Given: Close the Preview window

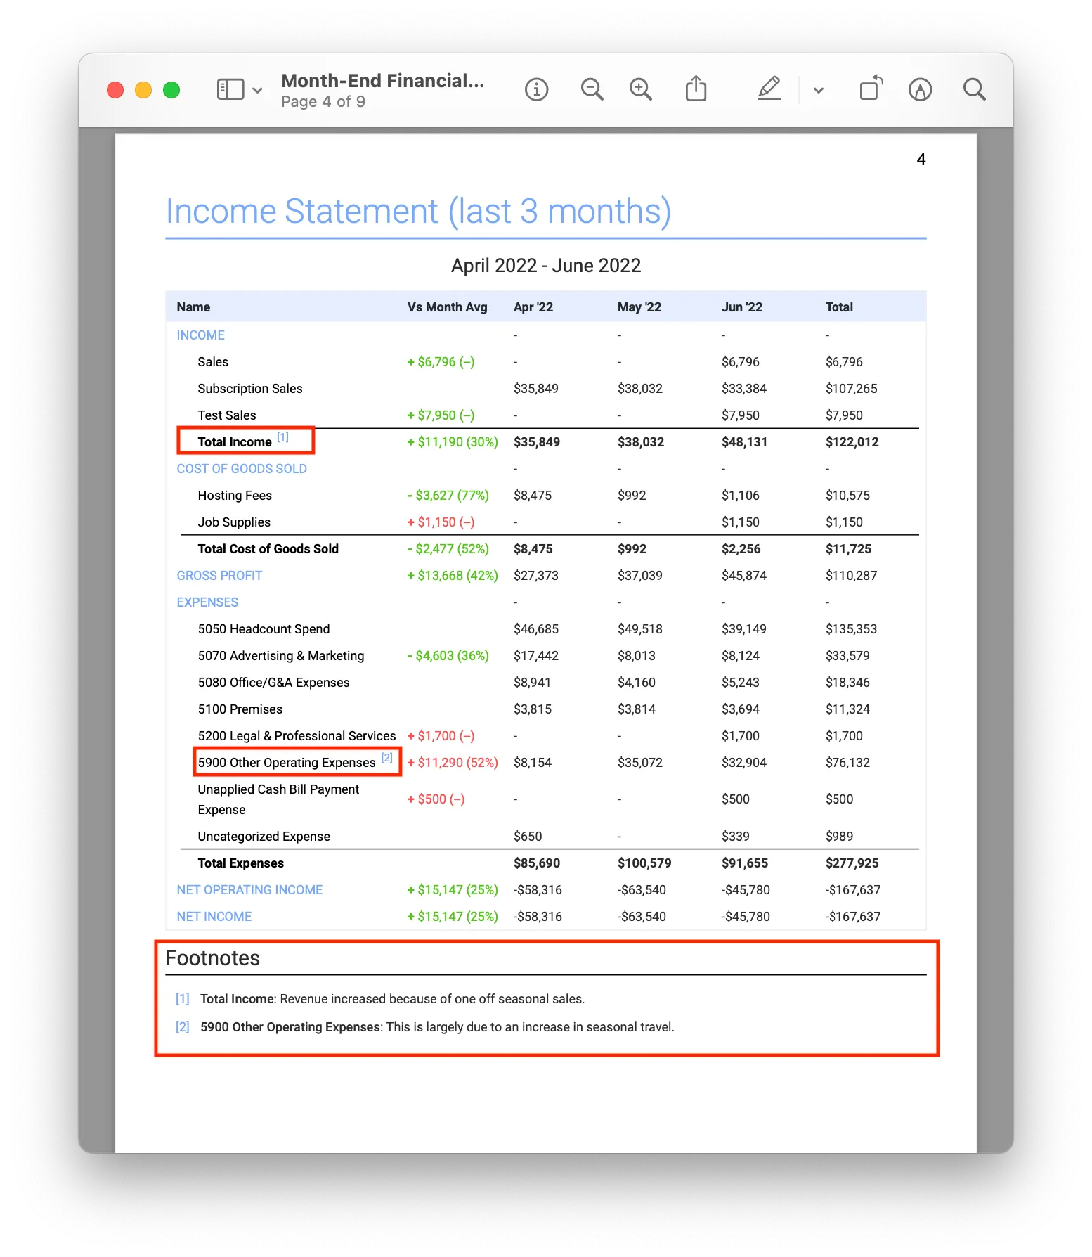Looking at the screenshot, I should (115, 90).
